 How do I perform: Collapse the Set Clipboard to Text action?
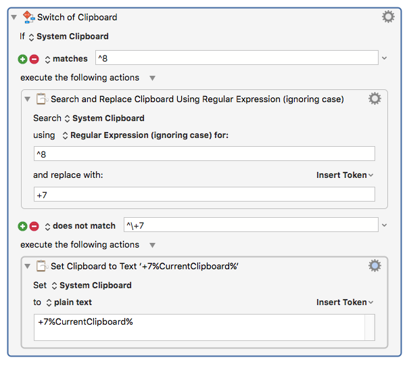pos(28,267)
